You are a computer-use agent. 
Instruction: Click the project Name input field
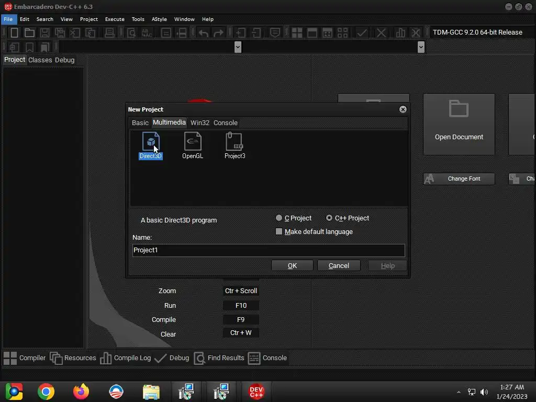coord(269,250)
